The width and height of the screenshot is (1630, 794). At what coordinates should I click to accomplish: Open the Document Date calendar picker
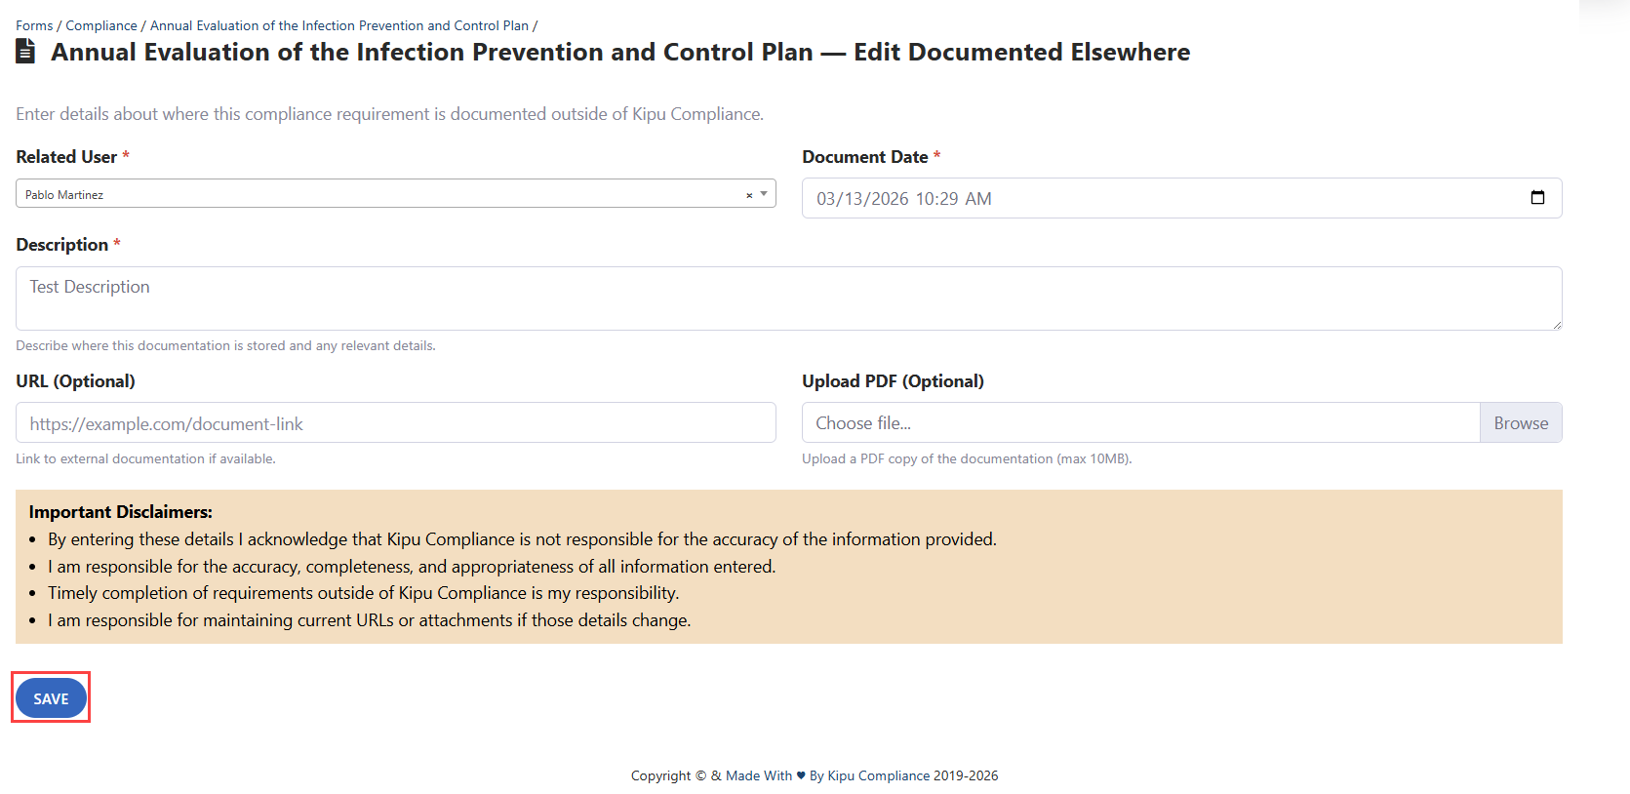pyautogui.click(x=1537, y=198)
